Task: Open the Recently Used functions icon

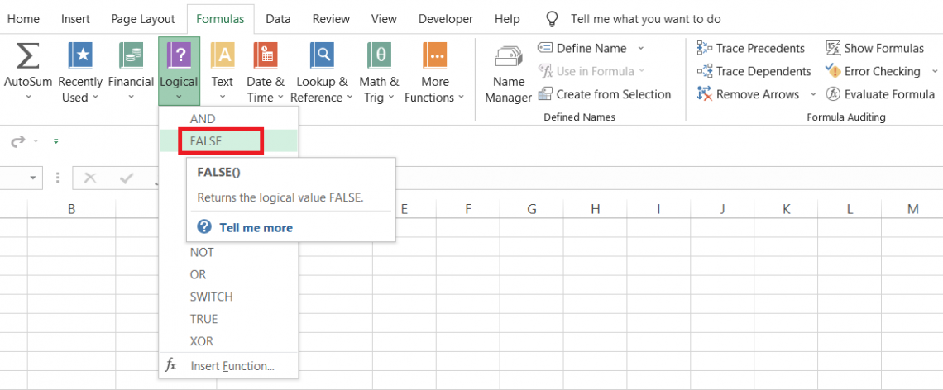Action: point(80,56)
